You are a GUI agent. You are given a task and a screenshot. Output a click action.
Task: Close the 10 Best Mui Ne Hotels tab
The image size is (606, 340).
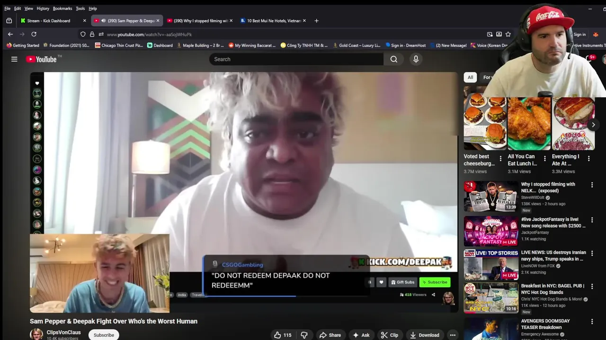pyautogui.click(x=304, y=21)
